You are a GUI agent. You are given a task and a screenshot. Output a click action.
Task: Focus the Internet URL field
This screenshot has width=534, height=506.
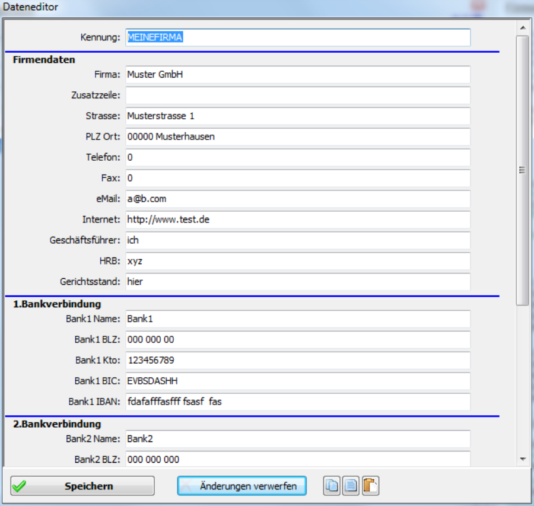pyautogui.click(x=298, y=220)
